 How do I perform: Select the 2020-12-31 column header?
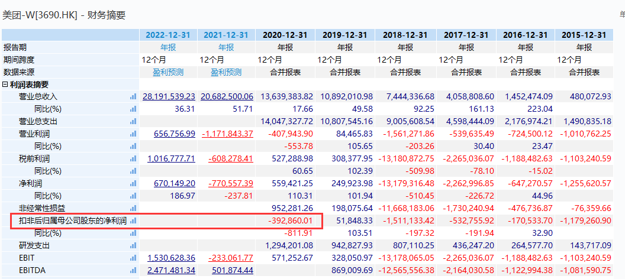tap(285, 35)
